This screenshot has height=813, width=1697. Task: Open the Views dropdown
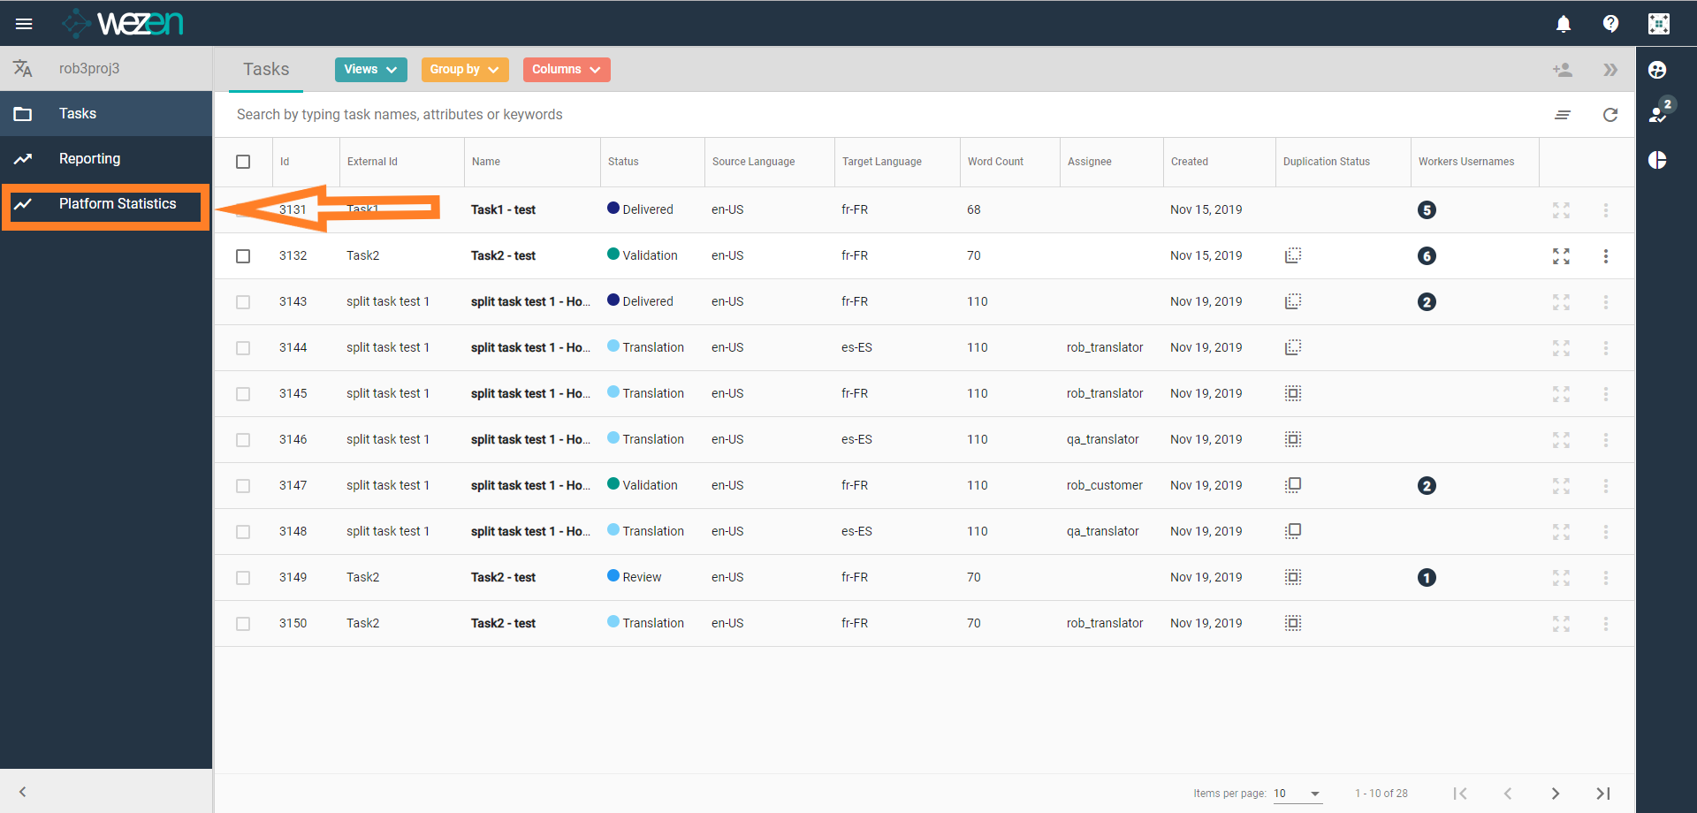click(x=370, y=70)
